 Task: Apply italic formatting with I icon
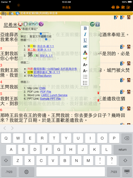85,34
